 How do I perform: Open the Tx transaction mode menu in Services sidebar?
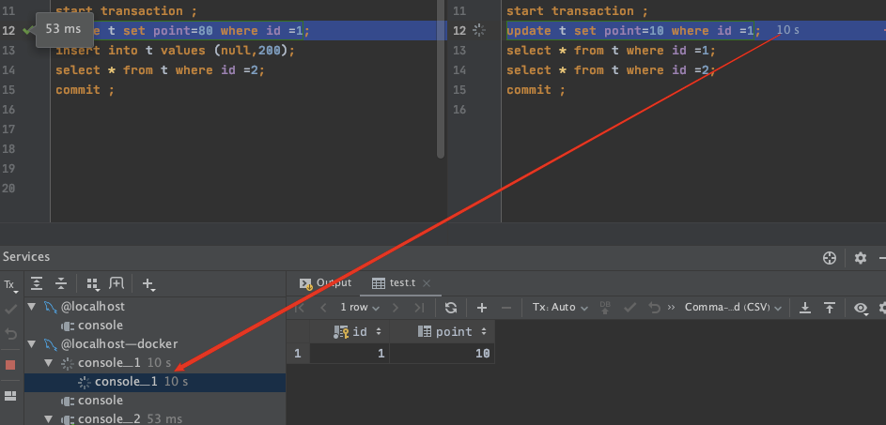click(x=10, y=285)
